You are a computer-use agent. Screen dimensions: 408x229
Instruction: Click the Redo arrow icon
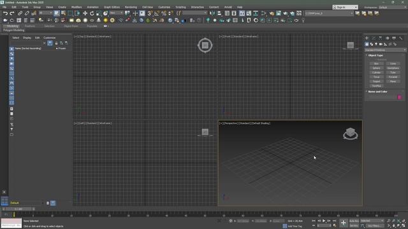pos(12,13)
